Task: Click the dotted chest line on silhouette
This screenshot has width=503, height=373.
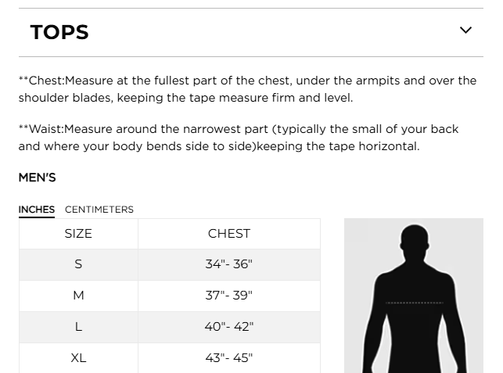Action: click(414, 303)
